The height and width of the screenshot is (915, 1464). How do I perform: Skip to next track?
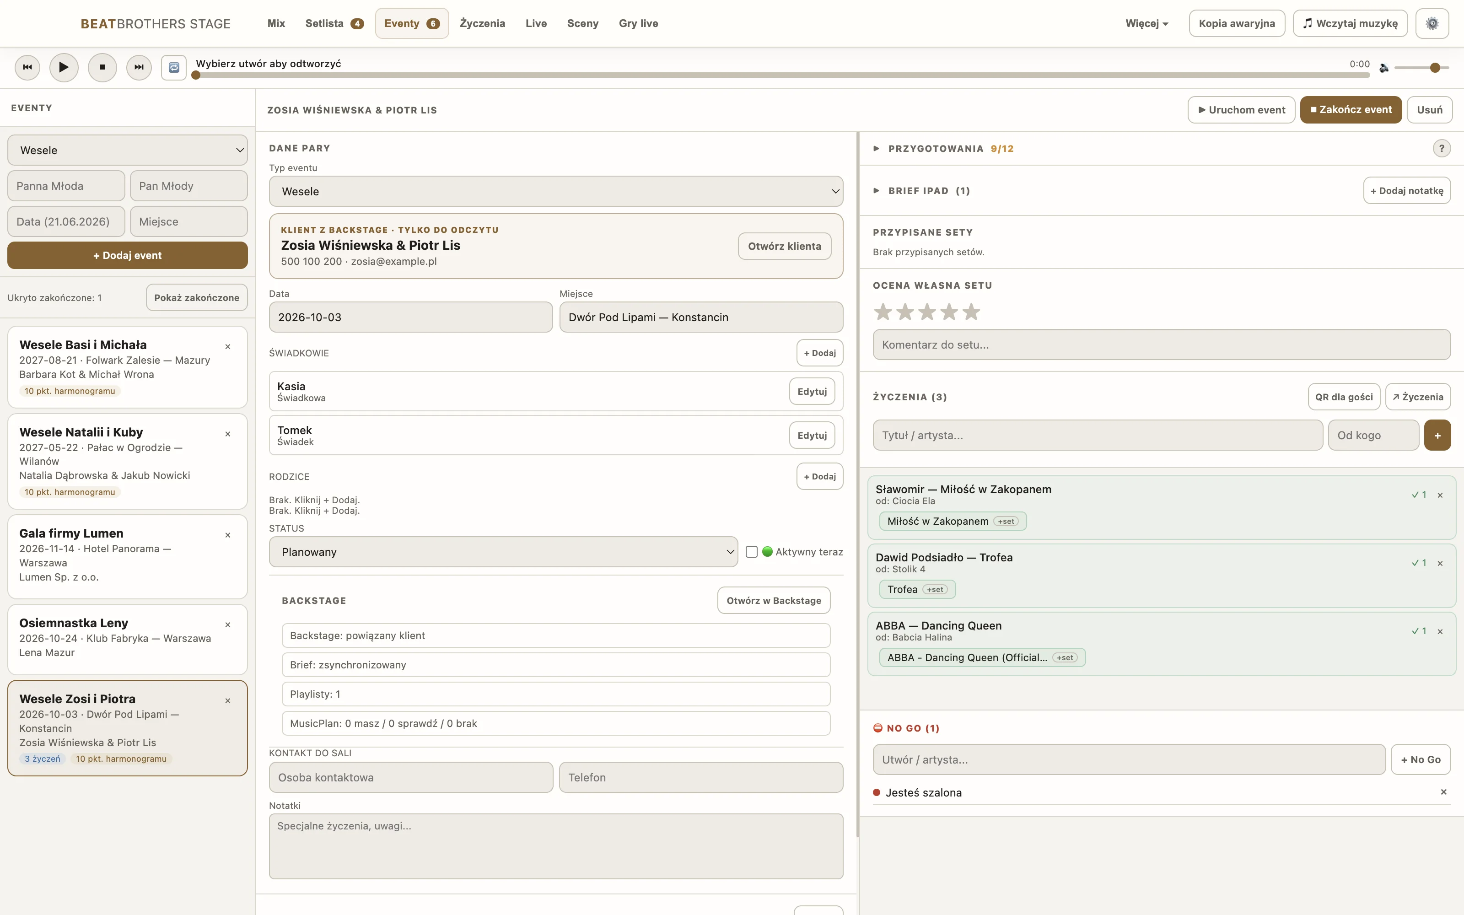[x=139, y=67]
